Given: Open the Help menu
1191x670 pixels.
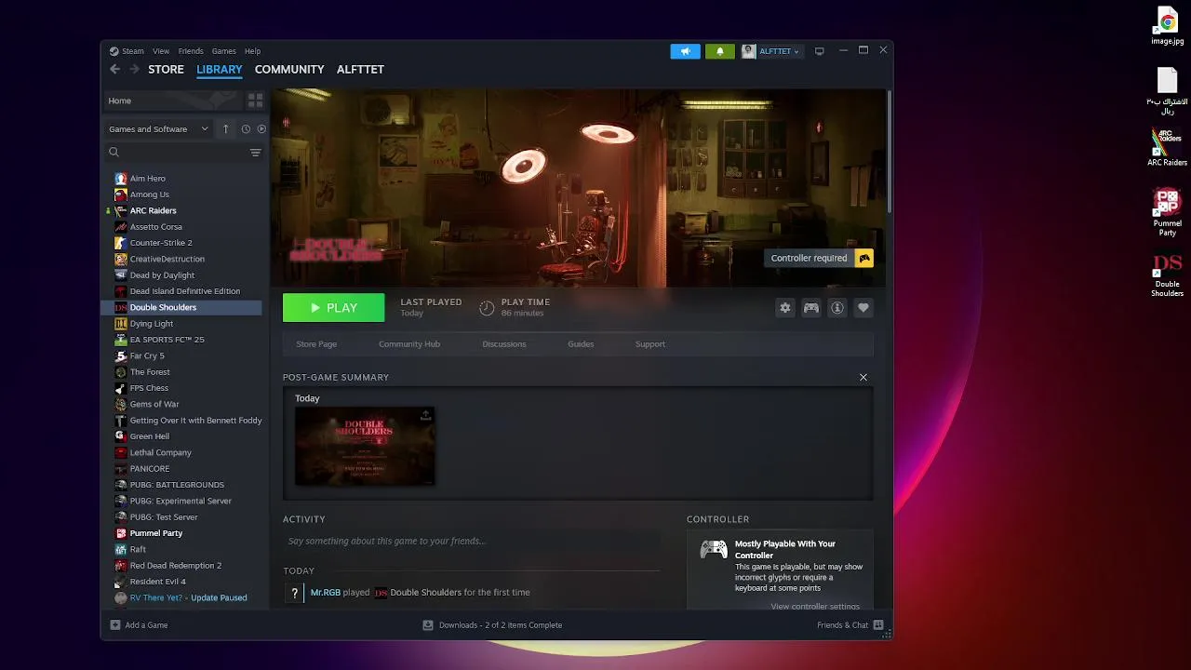Looking at the screenshot, I should coord(252,51).
